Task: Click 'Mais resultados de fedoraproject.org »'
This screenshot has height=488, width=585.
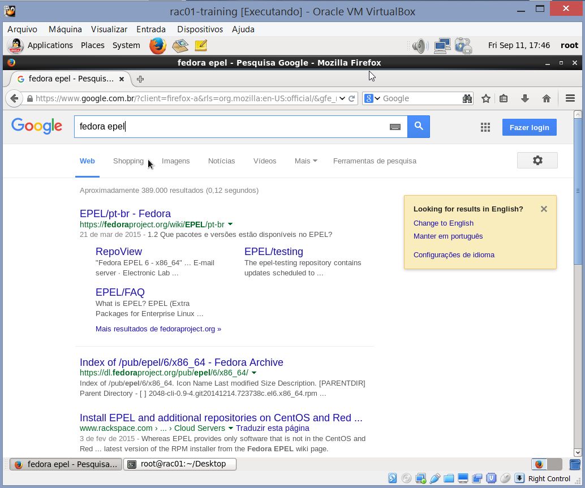Action: [x=158, y=329]
